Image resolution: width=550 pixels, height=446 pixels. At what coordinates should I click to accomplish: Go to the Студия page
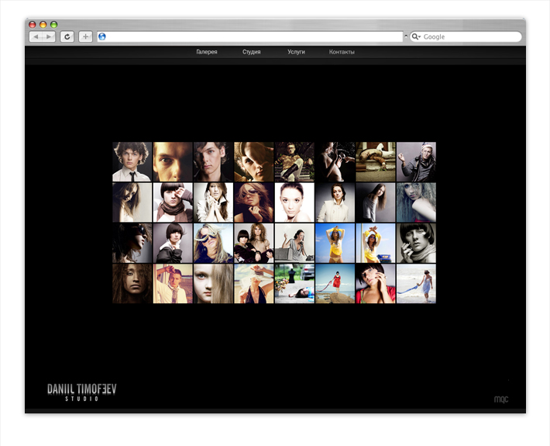[x=251, y=52]
